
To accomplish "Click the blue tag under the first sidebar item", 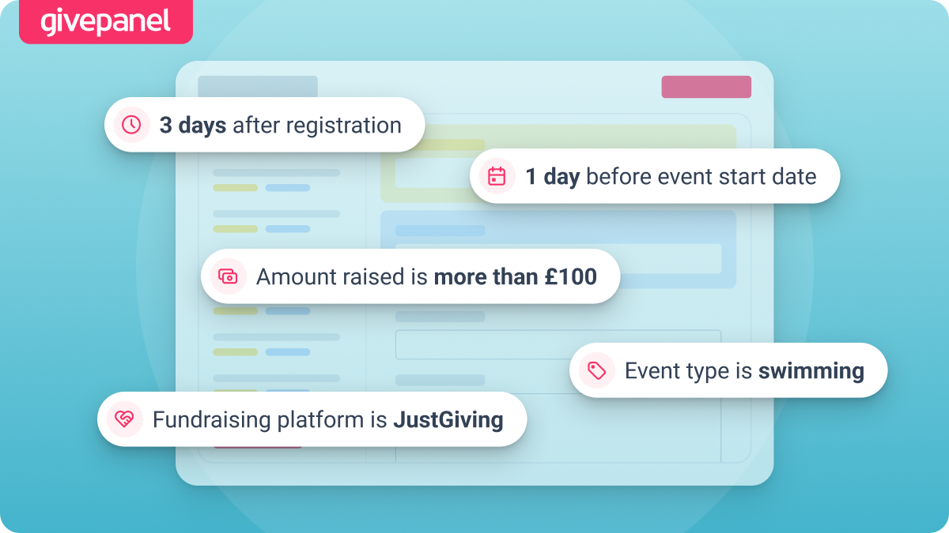I will 288,188.
